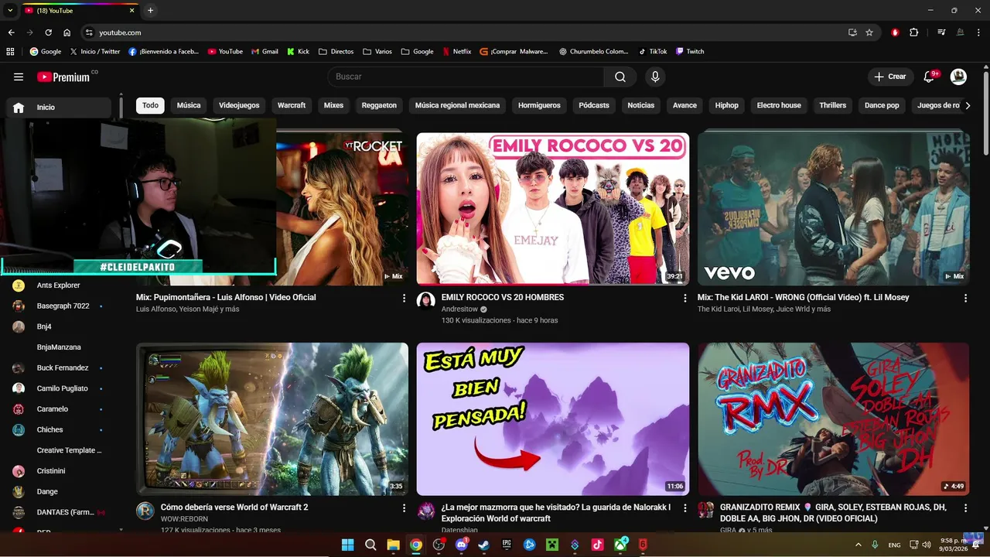
Task: Open options for Pupimontañera mix video
Action: point(404,298)
